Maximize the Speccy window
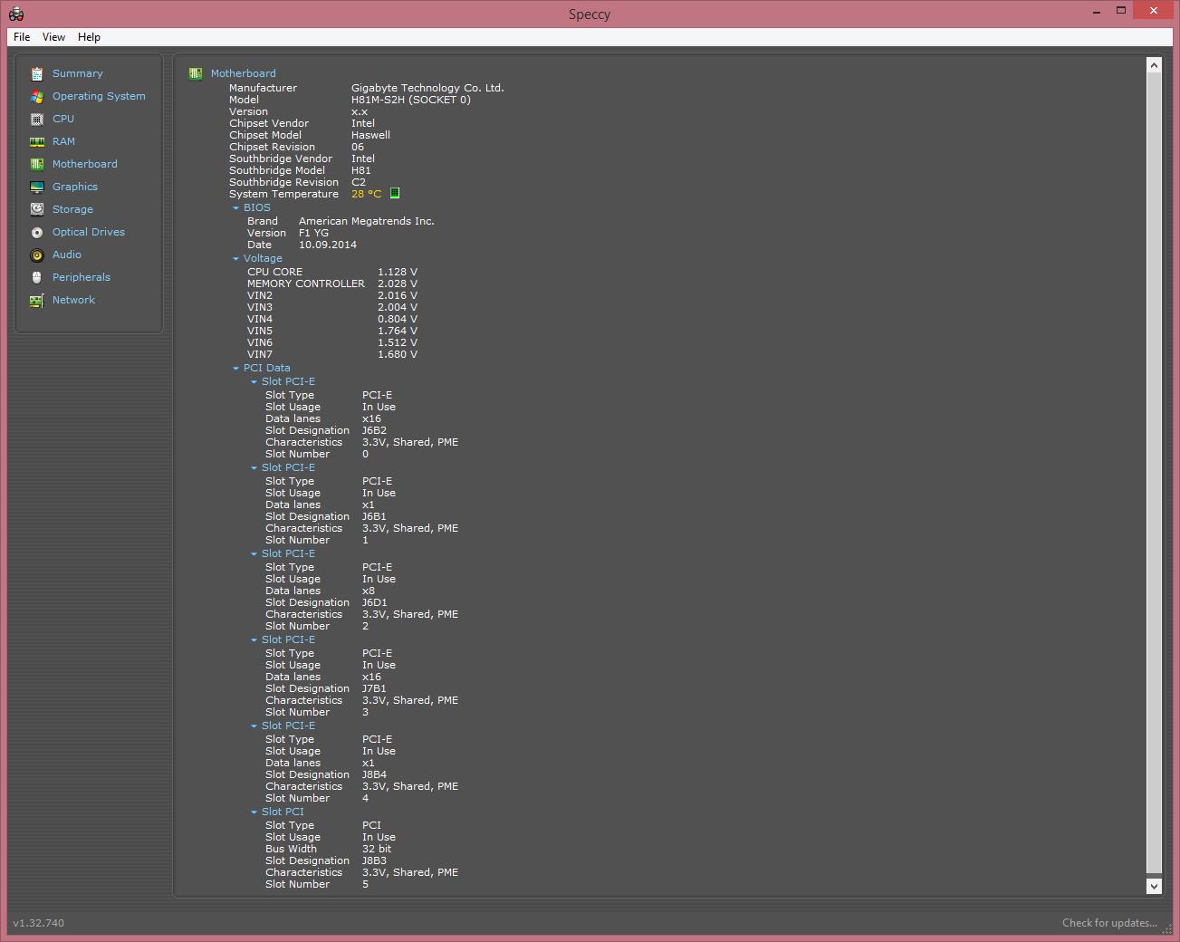This screenshot has width=1180, height=942. coord(1121,11)
